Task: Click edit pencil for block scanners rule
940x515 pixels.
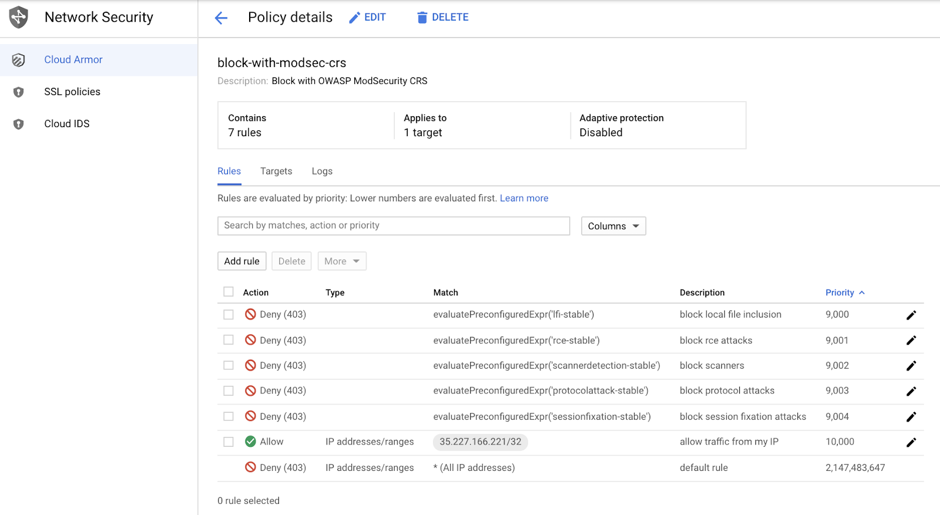Action: click(911, 366)
